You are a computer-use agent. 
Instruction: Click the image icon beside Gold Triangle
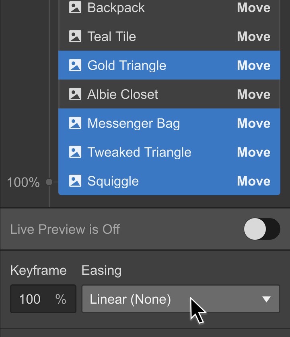pos(75,65)
